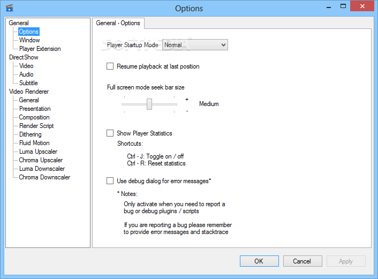Click the Apply button
This screenshot has width=378, height=279.
[x=346, y=261]
